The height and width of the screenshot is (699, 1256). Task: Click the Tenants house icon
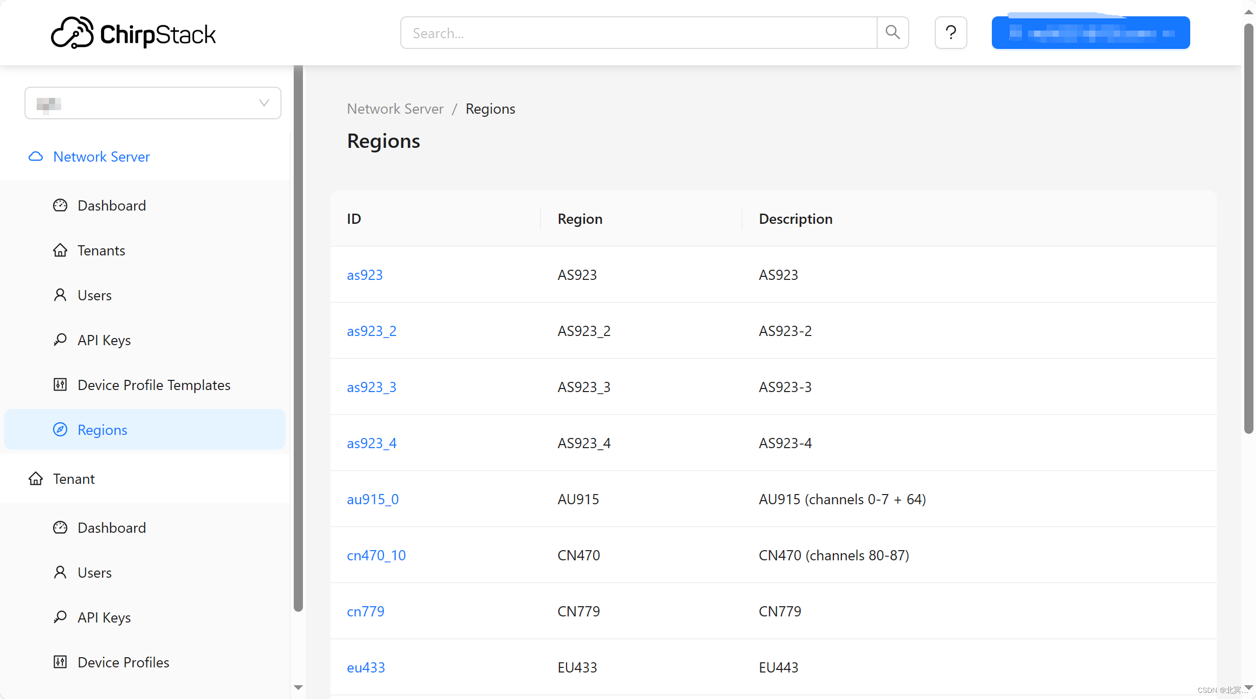tap(60, 250)
